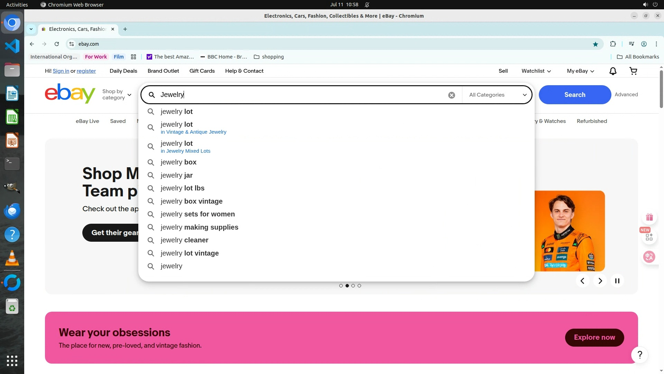
Task: Expand the All Categories dropdown
Action: point(497,95)
